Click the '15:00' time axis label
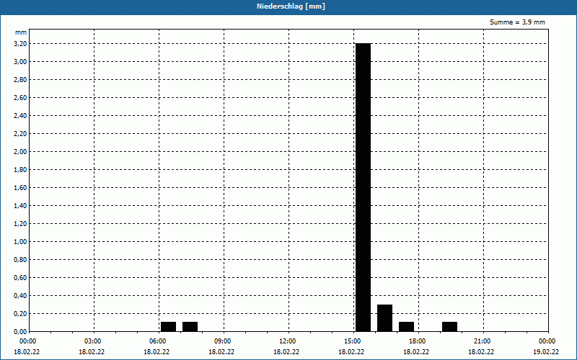577x360 pixels. (x=353, y=341)
